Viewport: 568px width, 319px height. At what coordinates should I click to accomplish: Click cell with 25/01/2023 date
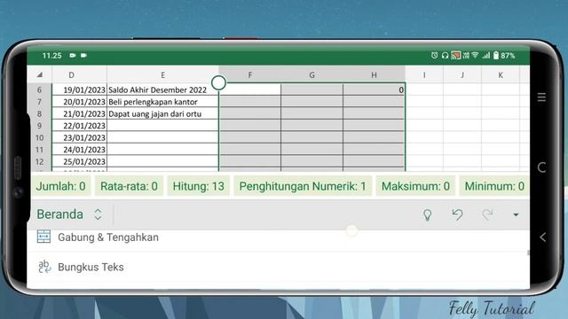pyautogui.click(x=79, y=161)
